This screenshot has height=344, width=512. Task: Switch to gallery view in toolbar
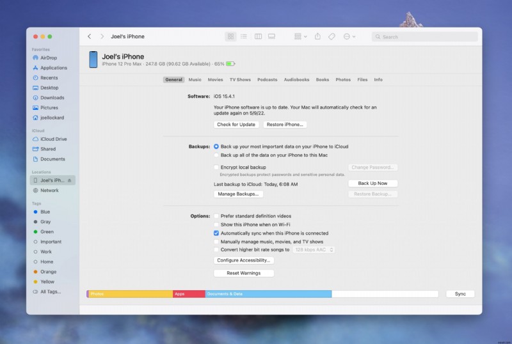(271, 37)
